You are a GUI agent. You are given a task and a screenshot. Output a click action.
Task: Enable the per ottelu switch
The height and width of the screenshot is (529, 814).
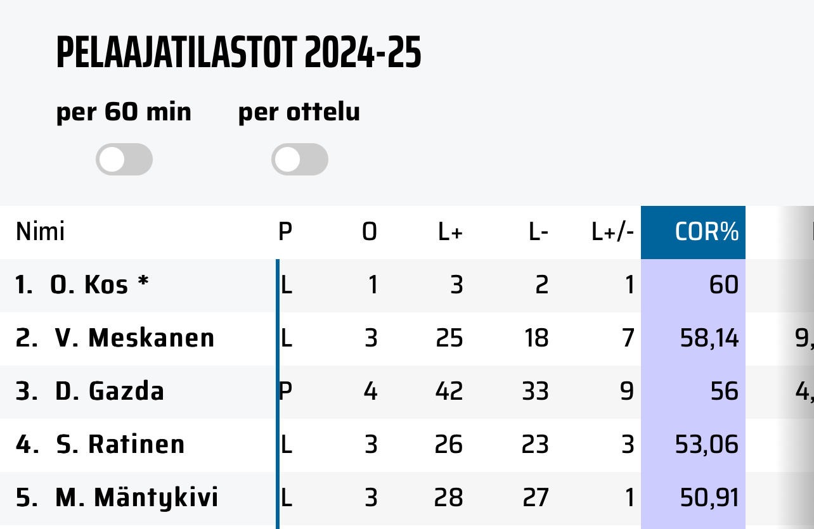point(299,159)
